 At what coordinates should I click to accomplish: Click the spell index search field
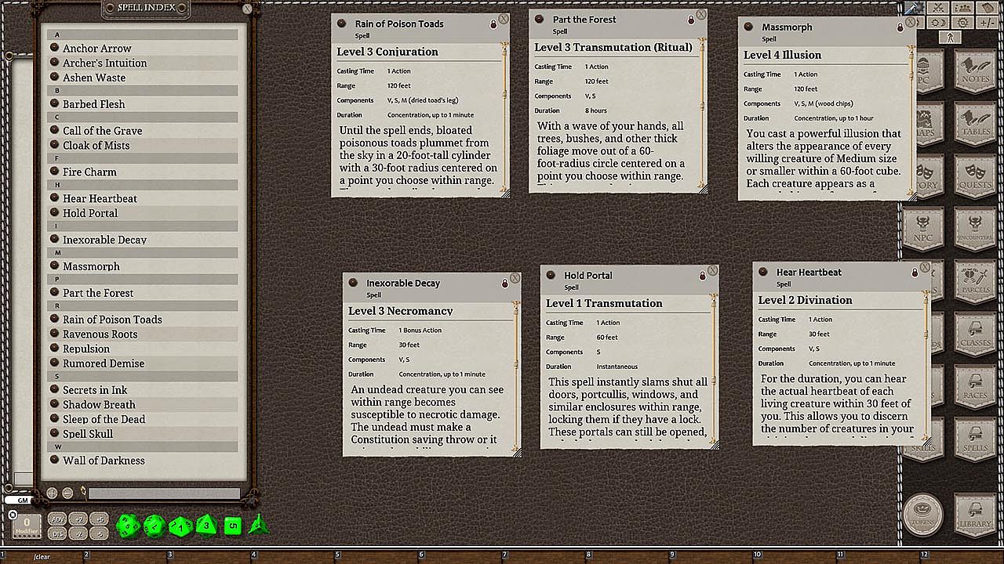[x=164, y=493]
